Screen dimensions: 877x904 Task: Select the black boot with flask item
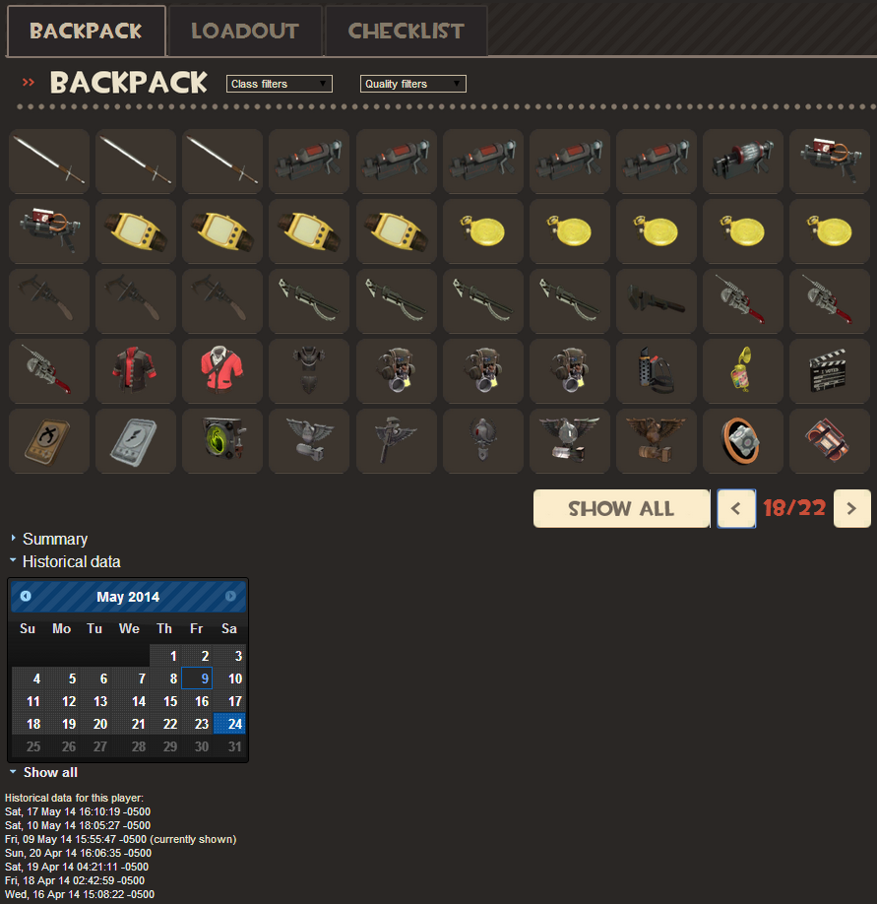[x=657, y=370]
